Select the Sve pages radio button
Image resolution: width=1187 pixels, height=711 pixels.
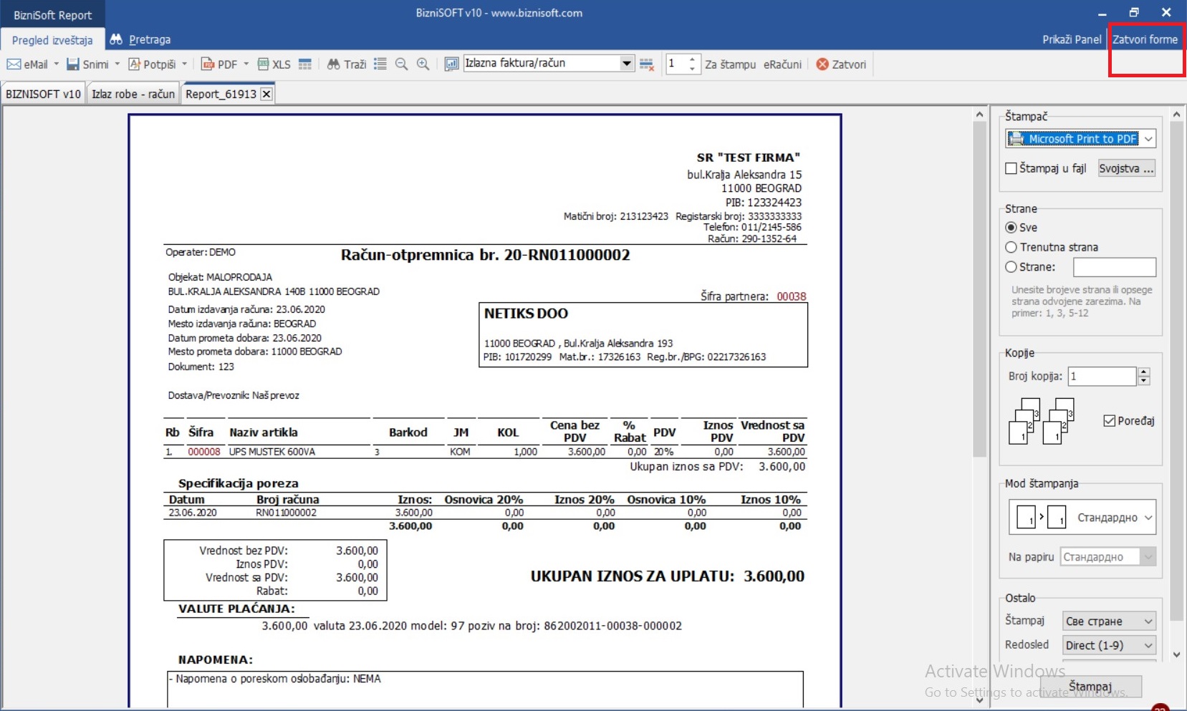coord(1011,227)
